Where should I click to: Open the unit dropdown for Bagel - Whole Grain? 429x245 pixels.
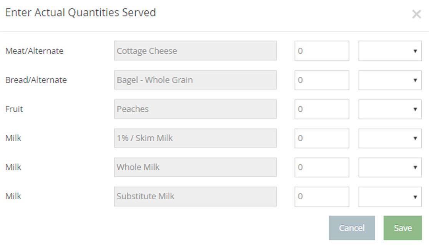coord(390,80)
